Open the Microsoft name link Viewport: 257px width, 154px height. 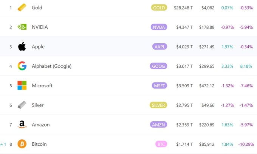pyautogui.click(x=42, y=85)
